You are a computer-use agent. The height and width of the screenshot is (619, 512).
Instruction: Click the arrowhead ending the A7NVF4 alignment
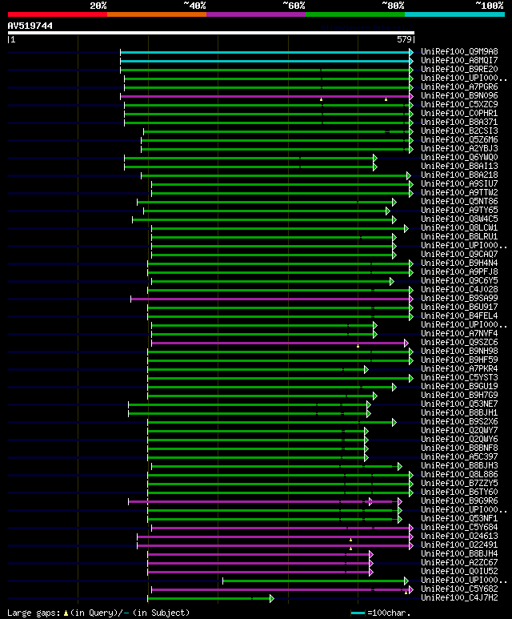coord(375,335)
